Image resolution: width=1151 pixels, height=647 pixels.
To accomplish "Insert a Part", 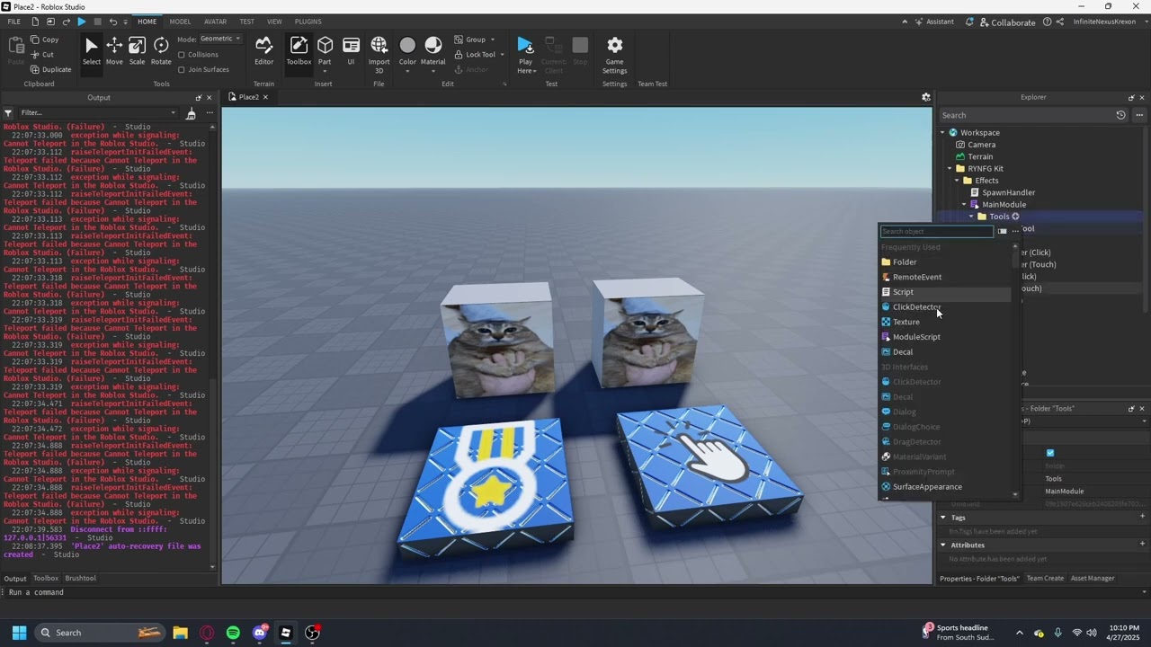I will pos(325,50).
